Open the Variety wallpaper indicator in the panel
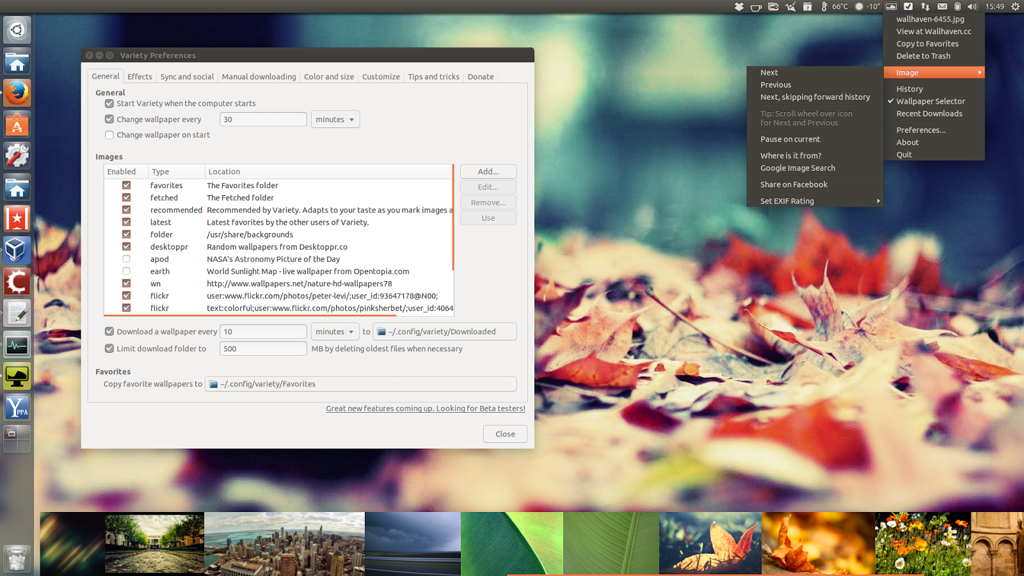 891,6
